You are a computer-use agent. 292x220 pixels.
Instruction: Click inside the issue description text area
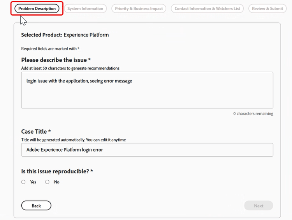147,90
